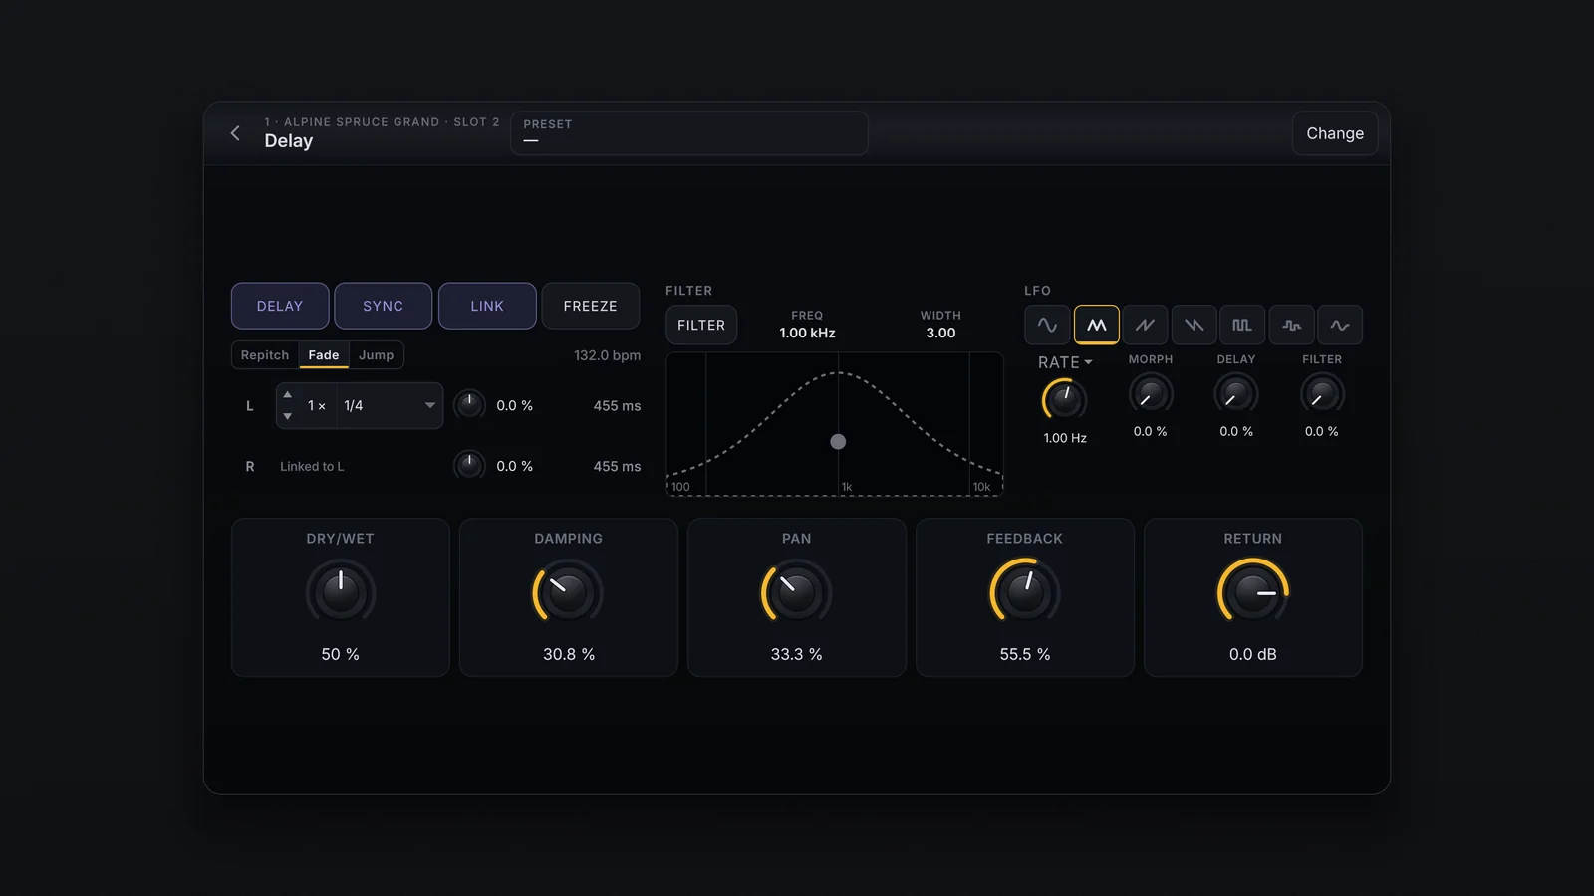Go back with the left chevron arrow
The height and width of the screenshot is (896, 1594).
coord(235,133)
